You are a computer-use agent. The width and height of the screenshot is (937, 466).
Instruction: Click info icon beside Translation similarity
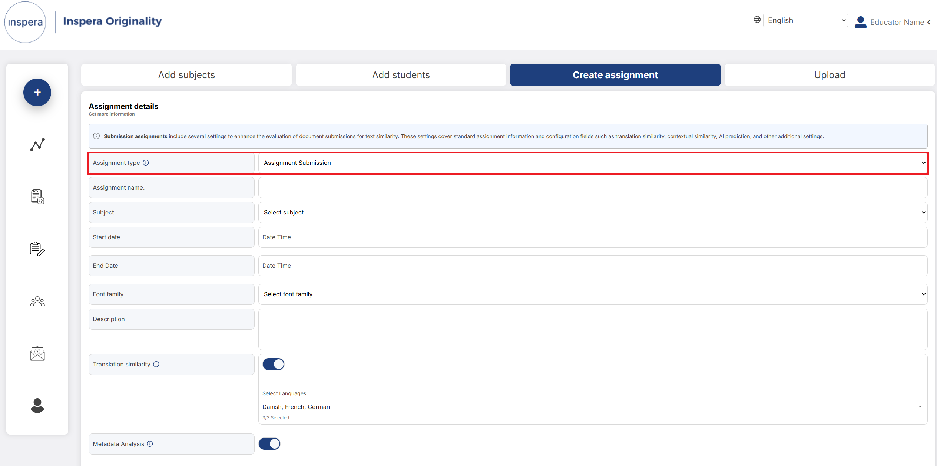[156, 364]
